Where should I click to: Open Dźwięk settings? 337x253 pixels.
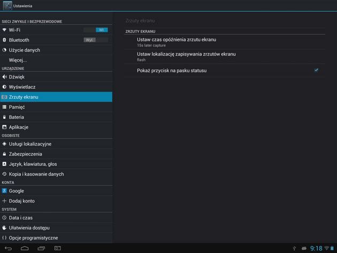coord(56,76)
